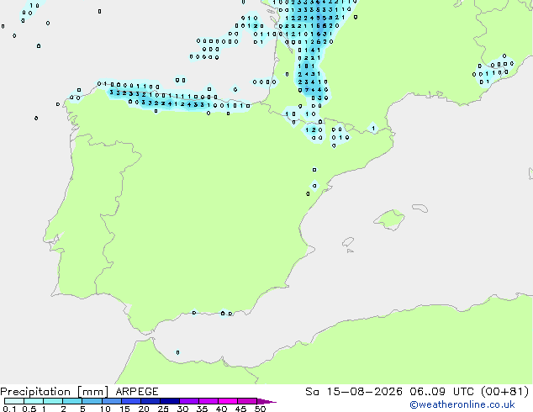Open the weatheronline.co.uk link
The image size is (533, 412).
point(462,404)
